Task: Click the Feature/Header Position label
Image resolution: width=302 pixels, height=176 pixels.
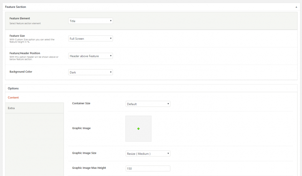Action: click(25, 53)
